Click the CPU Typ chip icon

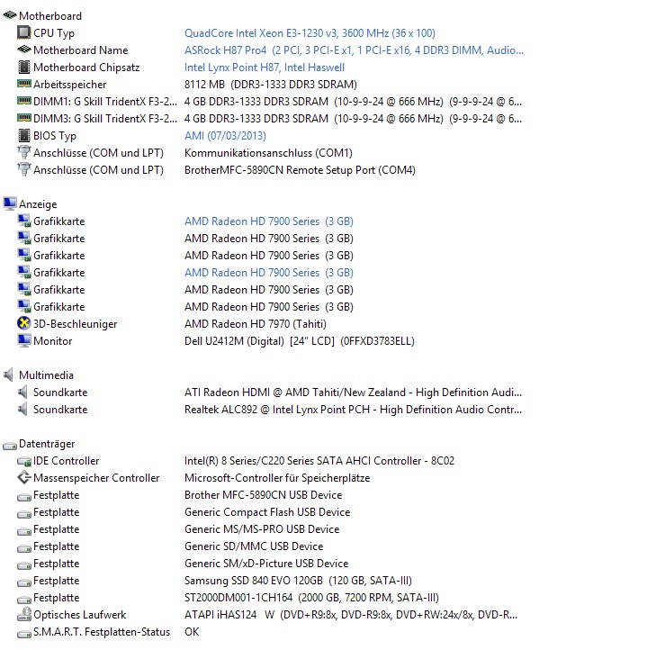coord(23,32)
